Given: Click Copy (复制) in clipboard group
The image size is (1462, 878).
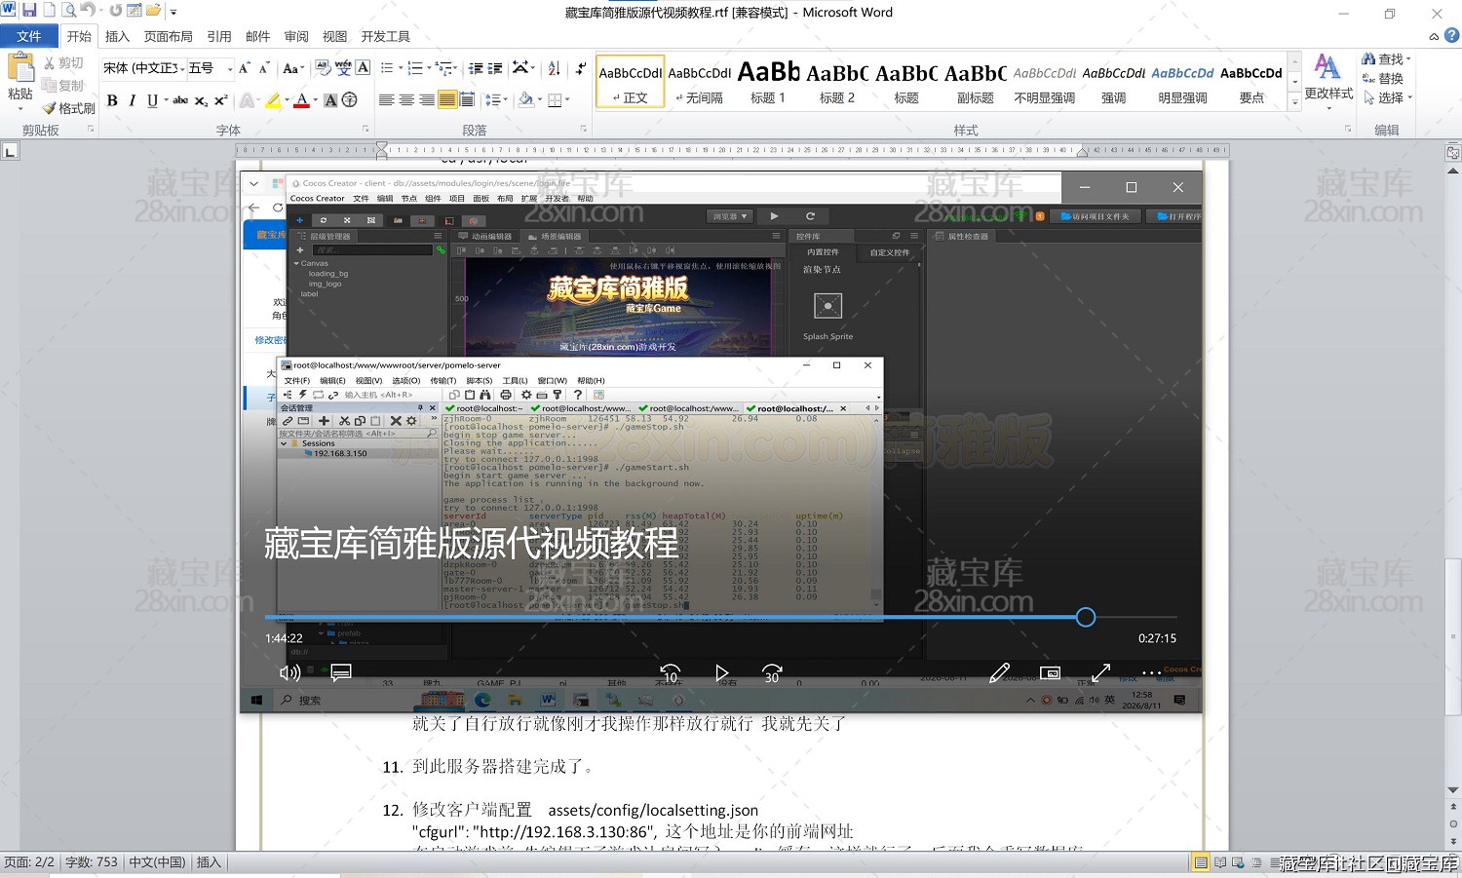Looking at the screenshot, I should click(63, 86).
